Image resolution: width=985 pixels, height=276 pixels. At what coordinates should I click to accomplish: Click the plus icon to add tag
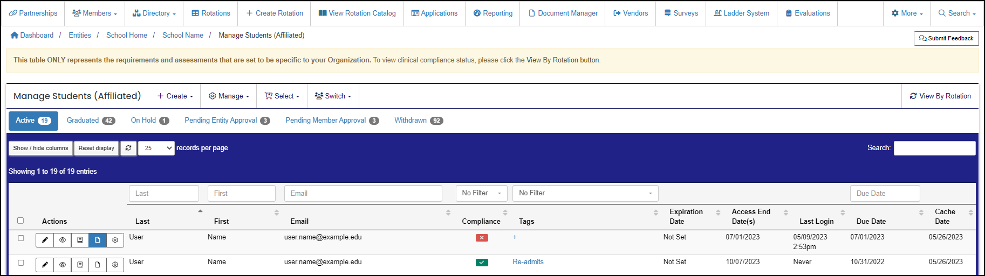pos(515,237)
